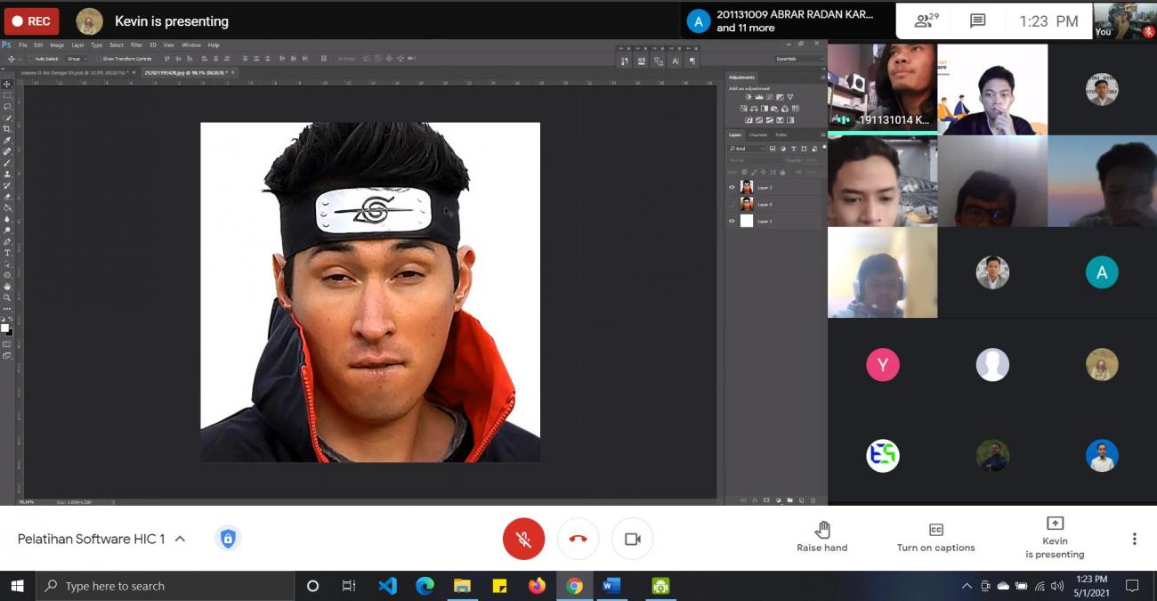This screenshot has width=1157, height=601.
Task: Select the Crop tool
Action: coord(7,129)
